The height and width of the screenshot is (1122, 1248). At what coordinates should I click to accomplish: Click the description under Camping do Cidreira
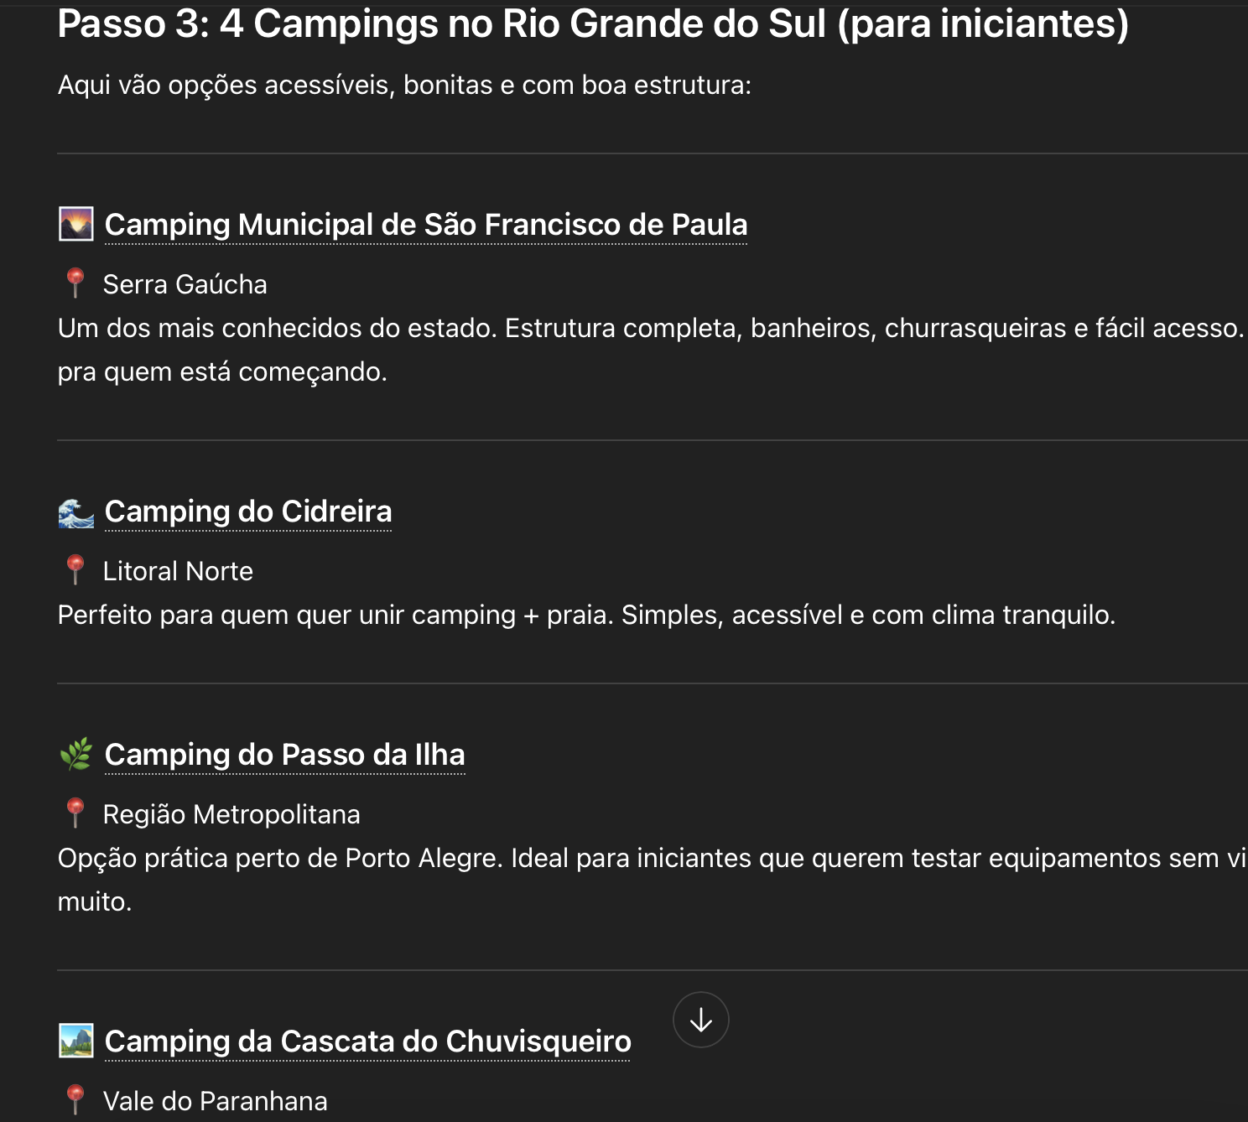(x=586, y=614)
